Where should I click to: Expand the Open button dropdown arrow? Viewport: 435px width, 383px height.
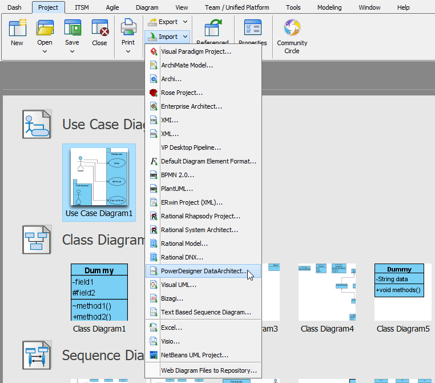45,51
